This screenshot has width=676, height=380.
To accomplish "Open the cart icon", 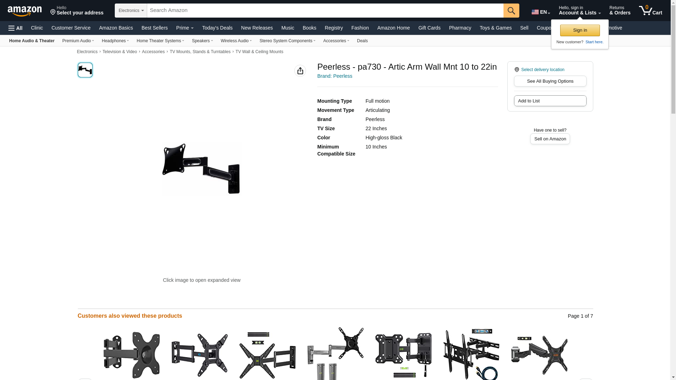I will [651, 10].
